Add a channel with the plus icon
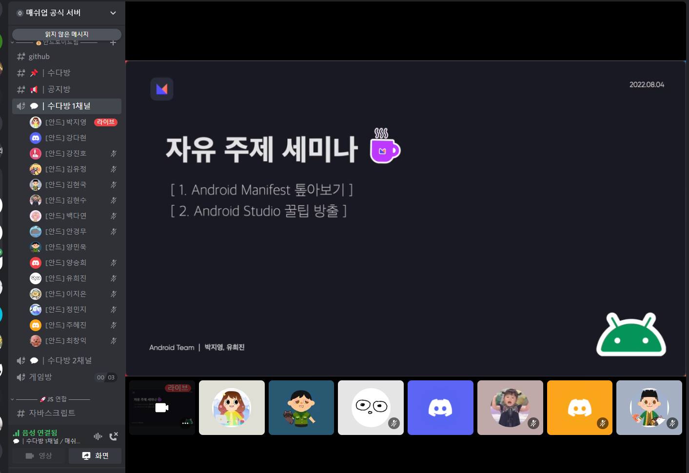689x473 pixels. 113,43
